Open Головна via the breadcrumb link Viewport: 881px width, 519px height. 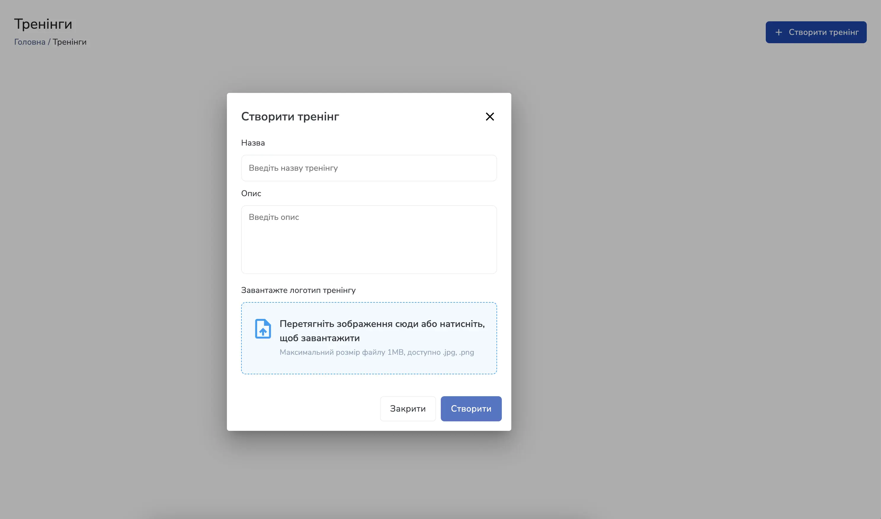click(29, 42)
